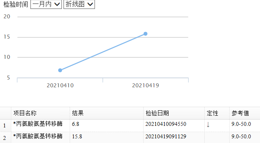Select the 20210419 data point on chart
The width and height of the screenshot is (260, 143).
click(146, 34)
